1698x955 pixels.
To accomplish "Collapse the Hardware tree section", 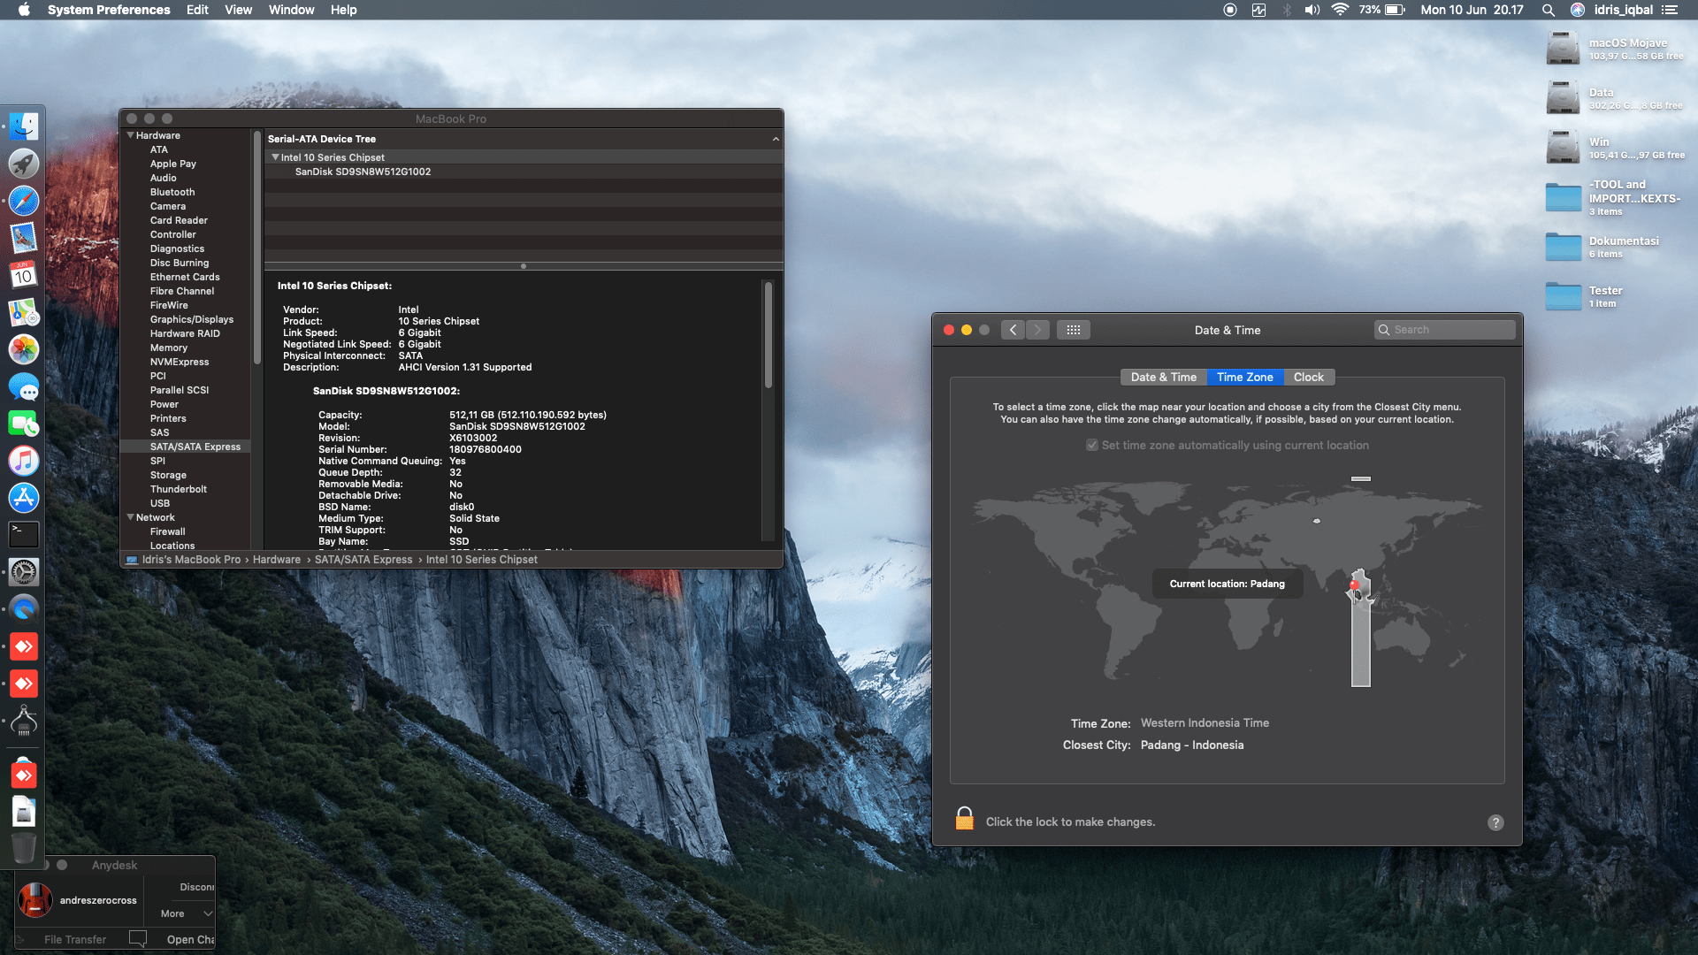I will click(x=131, y=135).
